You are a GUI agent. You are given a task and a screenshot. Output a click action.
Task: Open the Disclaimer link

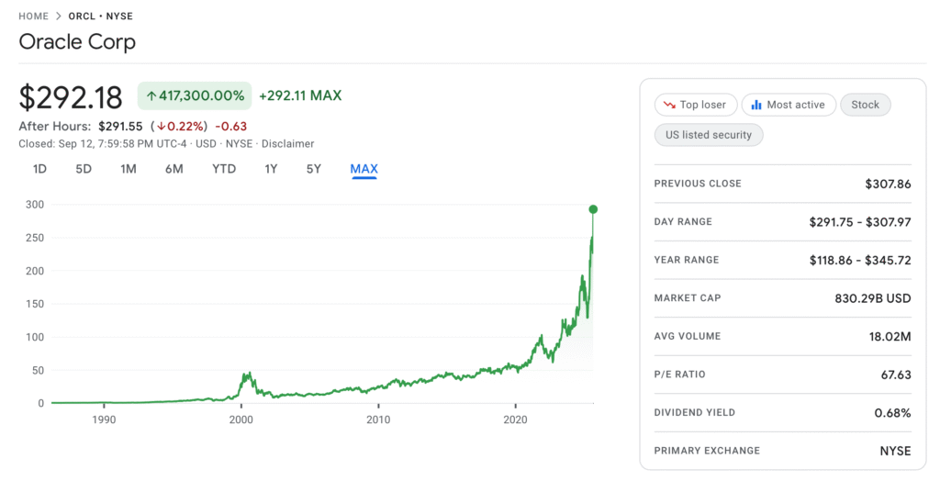(287, 144)
